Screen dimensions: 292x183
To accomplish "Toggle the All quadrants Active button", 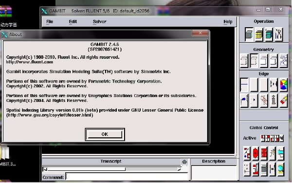I will (x=281, y=138).
